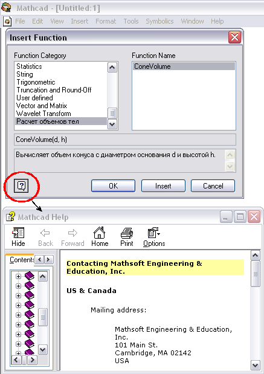This screenshot has width=264, height=374.
Task: Open the Symbolics menu
Action: tap(159, 21)
